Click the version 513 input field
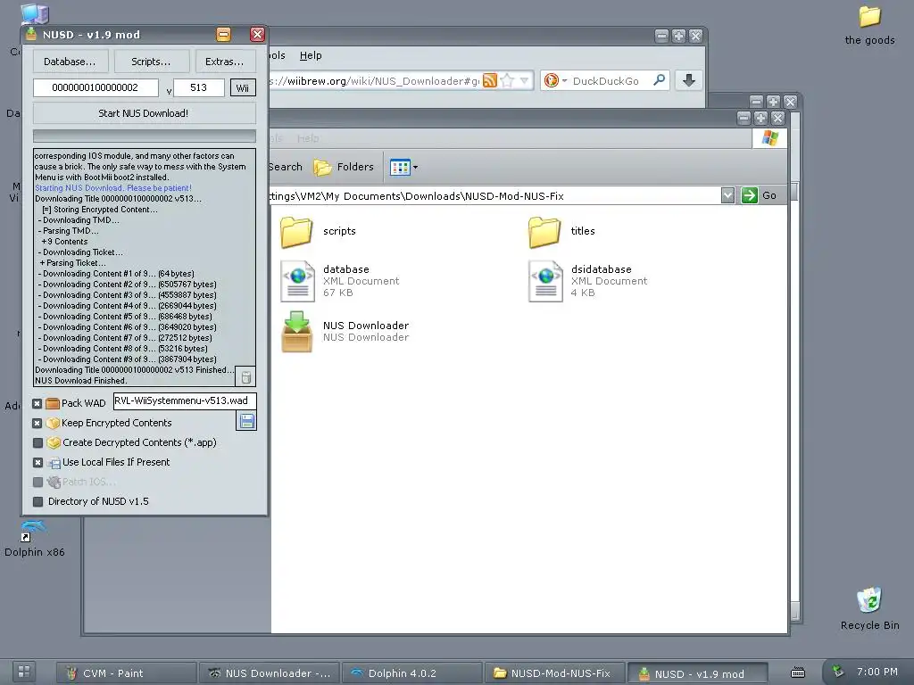 click(x=198, y=87)
